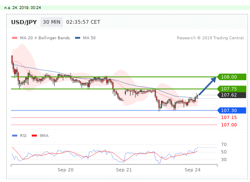The image size is (250, 182).
Task: Click the 108.00 resistance price tag
Action: tap(232, 77)
